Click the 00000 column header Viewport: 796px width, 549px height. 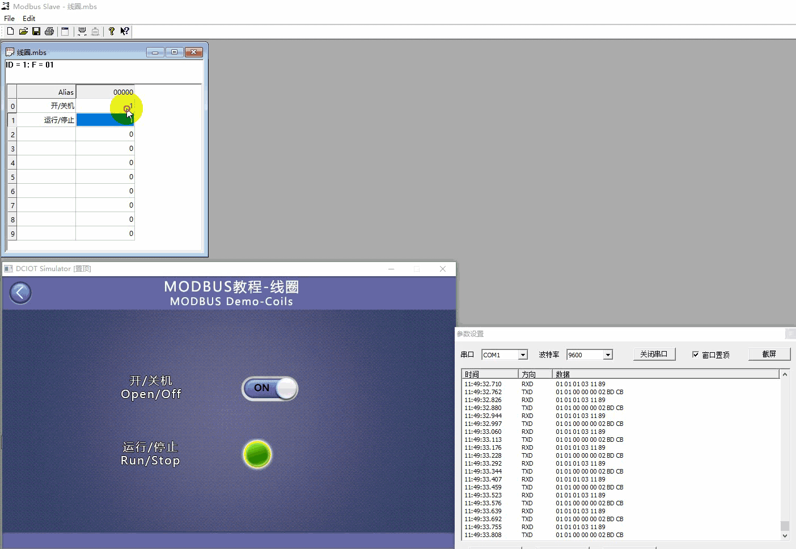pos(105,92)
